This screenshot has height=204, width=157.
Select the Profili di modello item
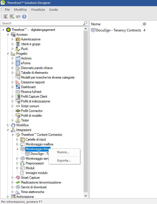point(31,116)
